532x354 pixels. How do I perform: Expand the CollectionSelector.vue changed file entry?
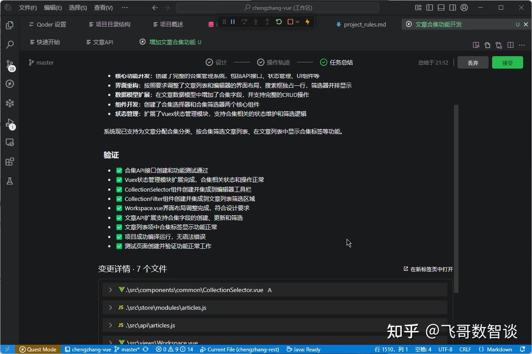click(x=110, y=290)
